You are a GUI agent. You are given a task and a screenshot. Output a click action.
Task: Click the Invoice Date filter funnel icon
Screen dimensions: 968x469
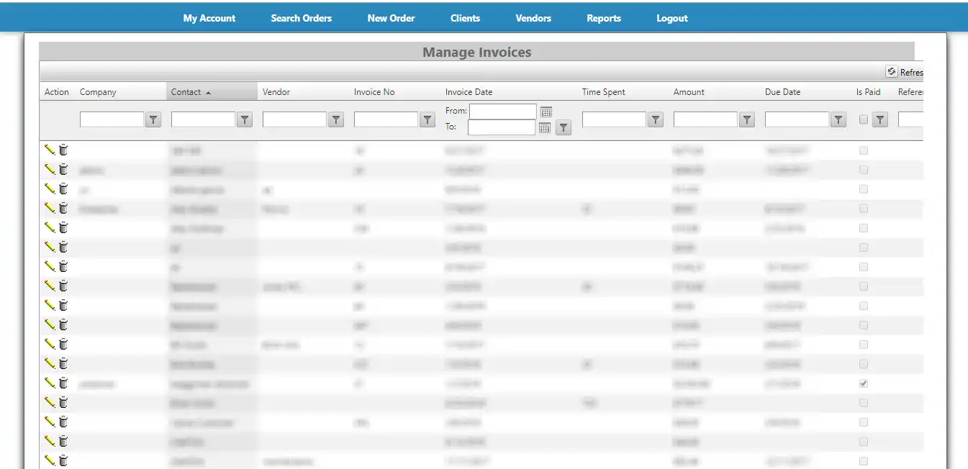[x=564, y=128]
